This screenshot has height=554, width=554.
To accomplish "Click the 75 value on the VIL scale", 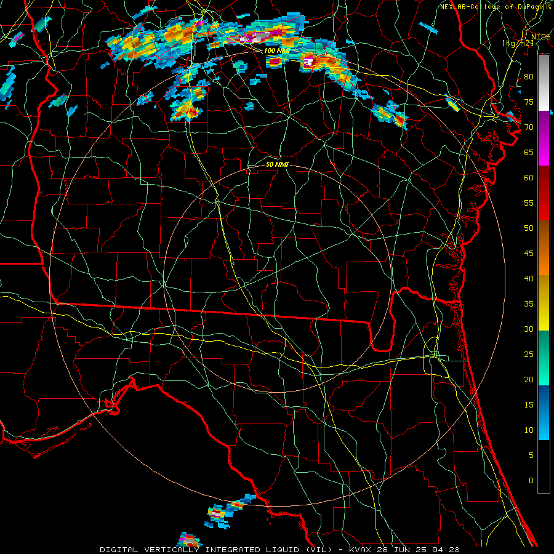I will [x=529, y=102].
